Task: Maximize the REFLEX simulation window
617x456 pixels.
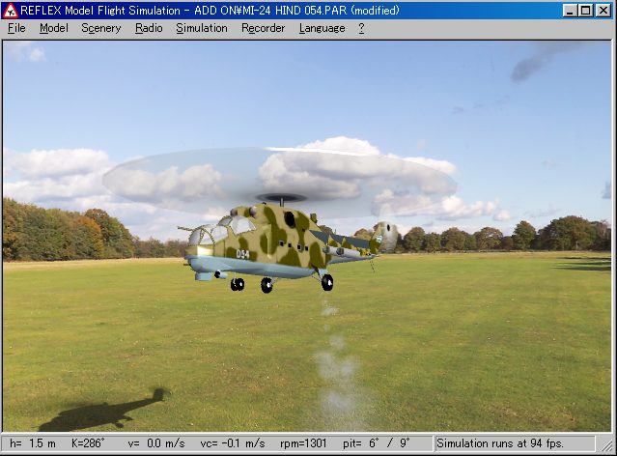Action: (x=586, y=11)
